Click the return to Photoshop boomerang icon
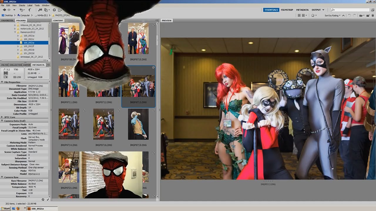376x211 pixels. [30, 10]
